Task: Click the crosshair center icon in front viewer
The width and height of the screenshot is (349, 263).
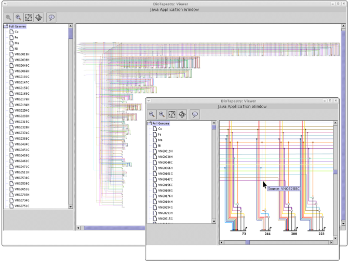Action: coord(182,114)
